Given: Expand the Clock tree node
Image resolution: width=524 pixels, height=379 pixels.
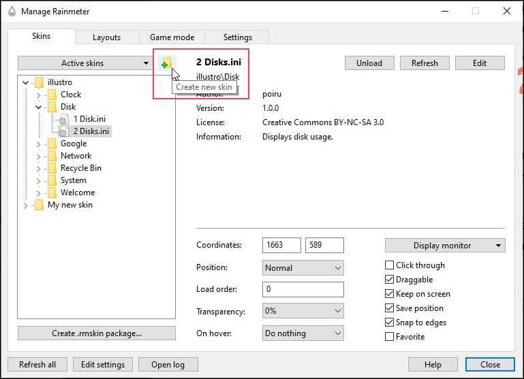Looking at the screenshot, I should (x=38, y=95).
